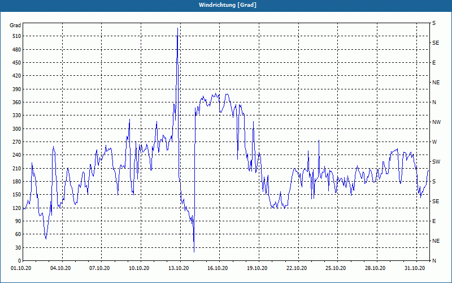Select the 150 degree axis label
This screenshot has height=283, width=452.
[x=17, y=194]
